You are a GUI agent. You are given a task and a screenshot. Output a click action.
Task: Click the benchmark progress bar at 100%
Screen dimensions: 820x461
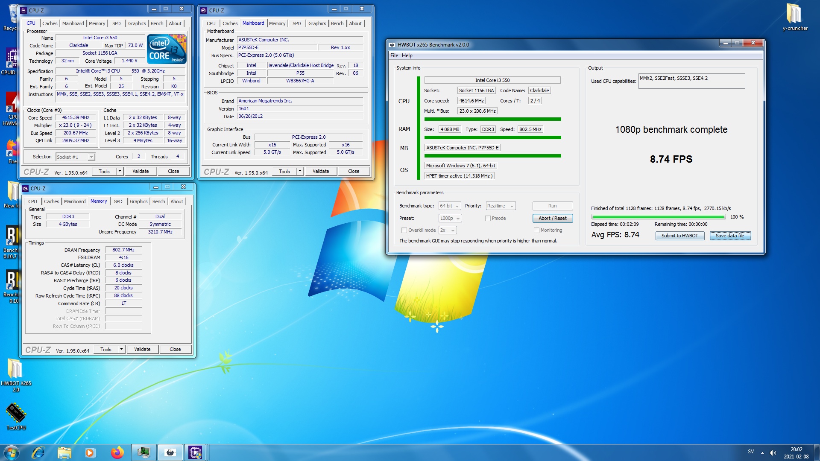coord(658,217)
